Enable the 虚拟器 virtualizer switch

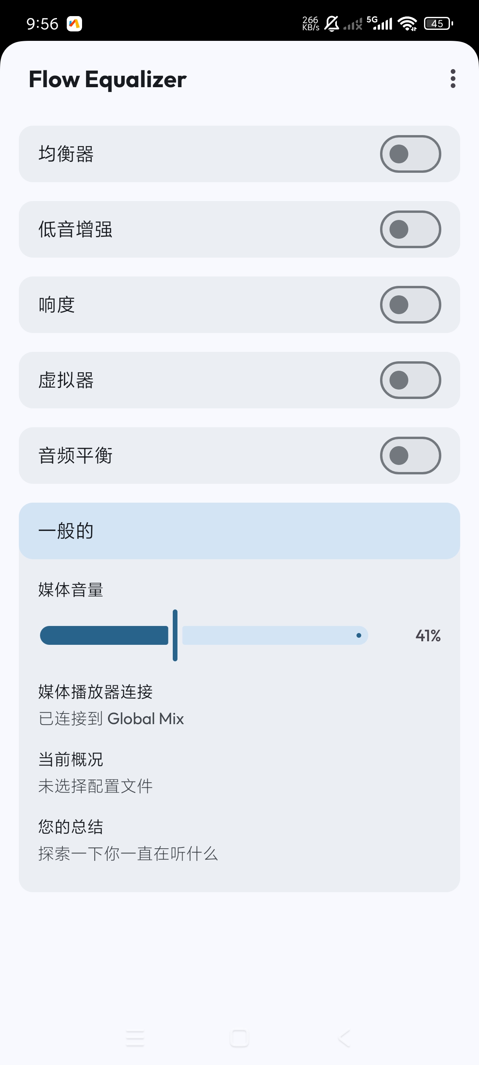coord(410,381)
